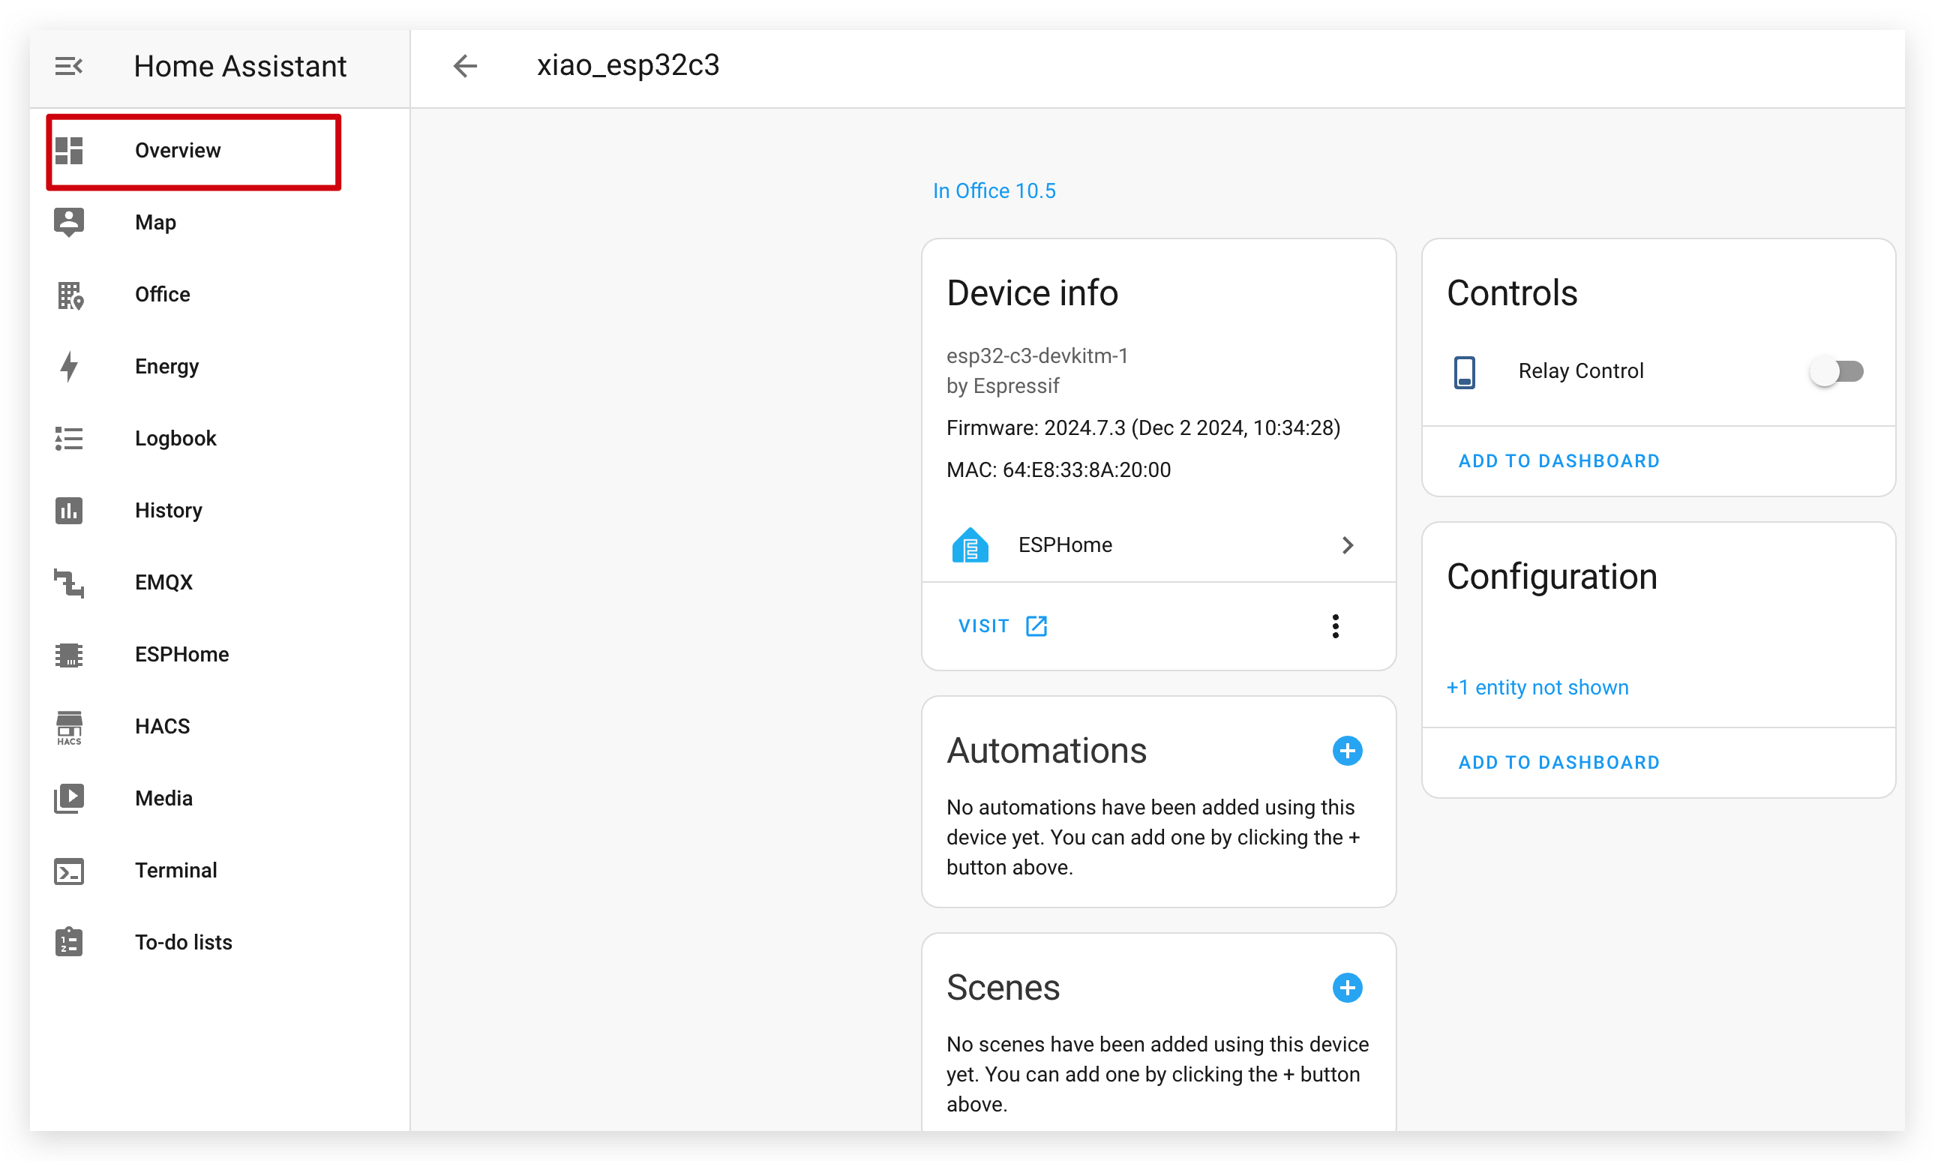Viewport: 1935px width, 1161px height.
Task: Open the Energy panel
Action: coord(220,367)
